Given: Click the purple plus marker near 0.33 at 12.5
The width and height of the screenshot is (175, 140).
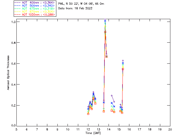Looking at the screenshot, I should [94, 92].
